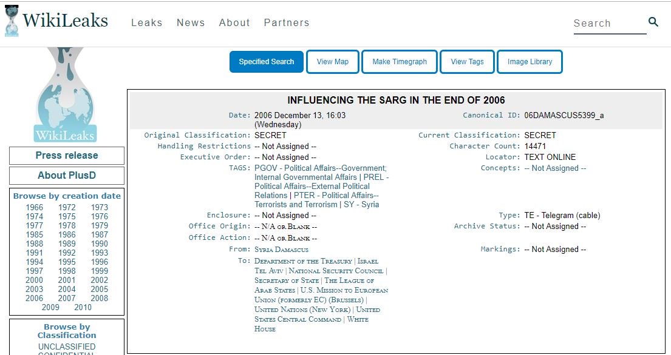Browse cables created in 1966
The image size is (671, 355).
click(x=34, y=207)
